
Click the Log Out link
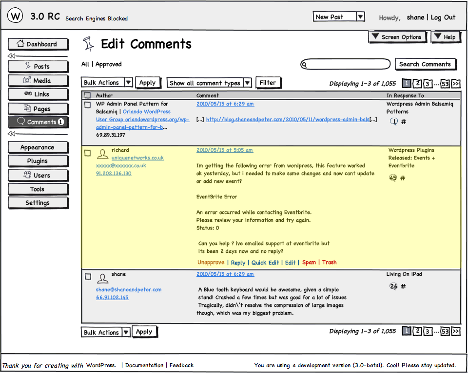443,18
